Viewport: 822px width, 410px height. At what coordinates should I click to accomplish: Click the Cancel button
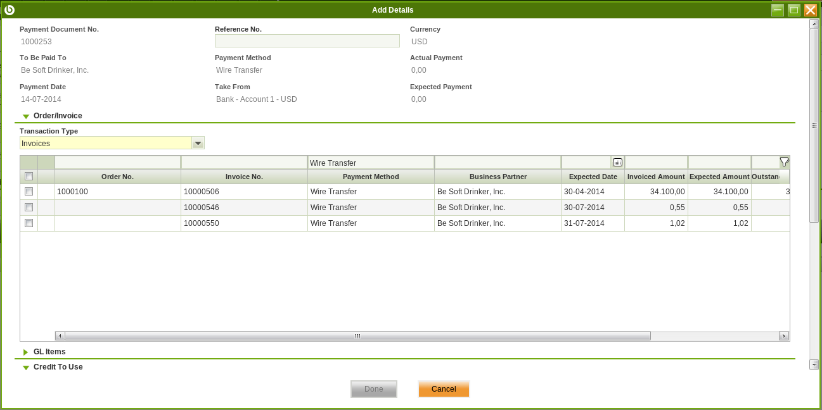(444, 389)
